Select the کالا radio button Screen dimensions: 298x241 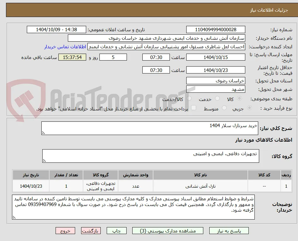coord(240,98)
